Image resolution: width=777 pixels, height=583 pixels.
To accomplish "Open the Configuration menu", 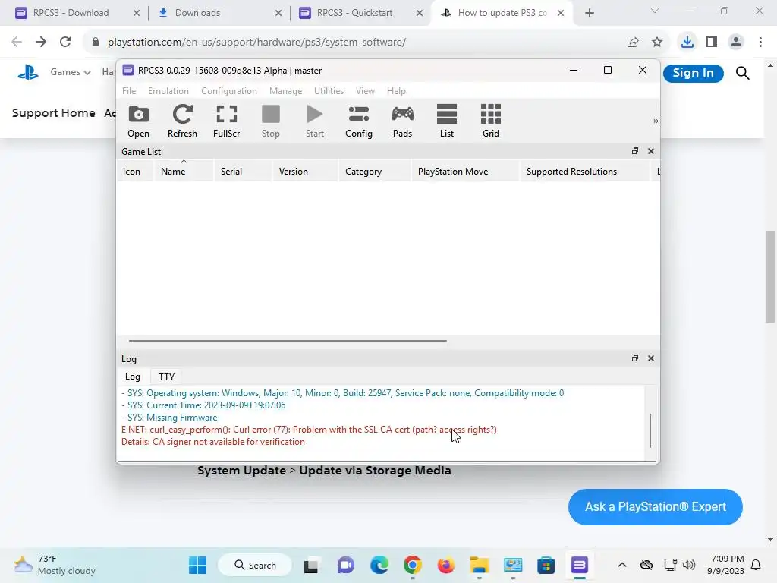I will (229, 91).
